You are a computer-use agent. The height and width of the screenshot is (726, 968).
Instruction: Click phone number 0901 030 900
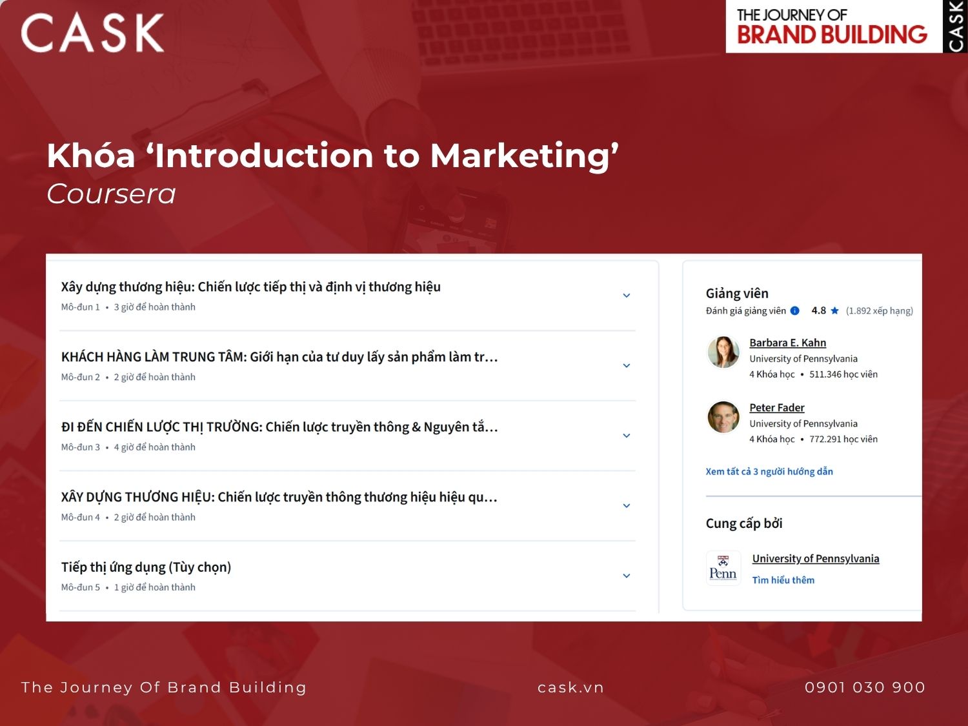click(865, 688)
